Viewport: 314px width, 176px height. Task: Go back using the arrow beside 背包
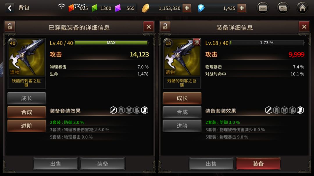(x=9, y=8)
